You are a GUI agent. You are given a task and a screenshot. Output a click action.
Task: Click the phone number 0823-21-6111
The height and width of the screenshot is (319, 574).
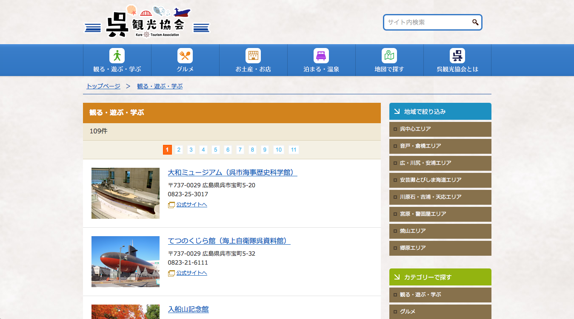188,263
